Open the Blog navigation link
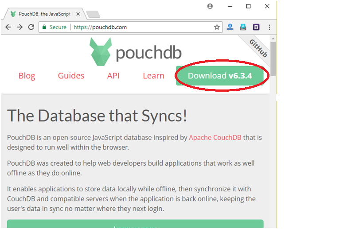Screen dimensions: 363x229 pyautogui.click(x=27, y=76)
